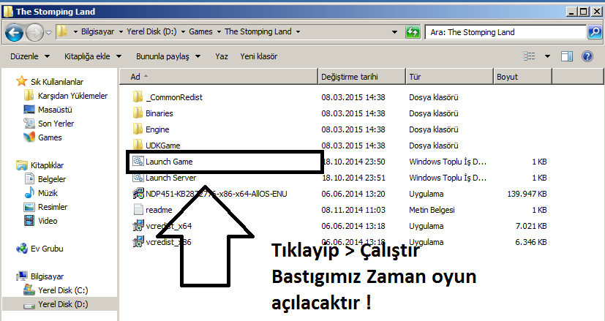Open recent pages dropdown next to Forward
The height and width of the screenshot is (321, 605).
(48, 33)
